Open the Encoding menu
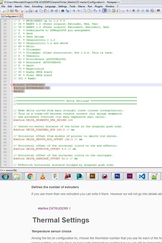Image resolution: width=162 pixels, height=243 pixels. (x=37, y=6)
